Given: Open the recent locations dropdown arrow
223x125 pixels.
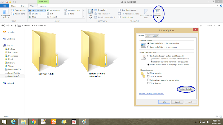Looking at the screenshot, I should [12, 25].
